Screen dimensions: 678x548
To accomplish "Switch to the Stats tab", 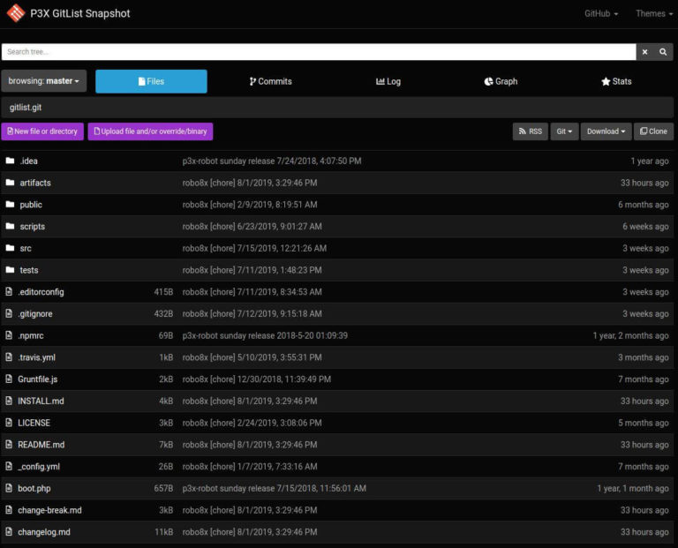I will [616, 81].
